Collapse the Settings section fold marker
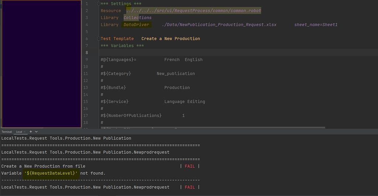Screen dimensions: 378x196 click(x=99, y=4)
